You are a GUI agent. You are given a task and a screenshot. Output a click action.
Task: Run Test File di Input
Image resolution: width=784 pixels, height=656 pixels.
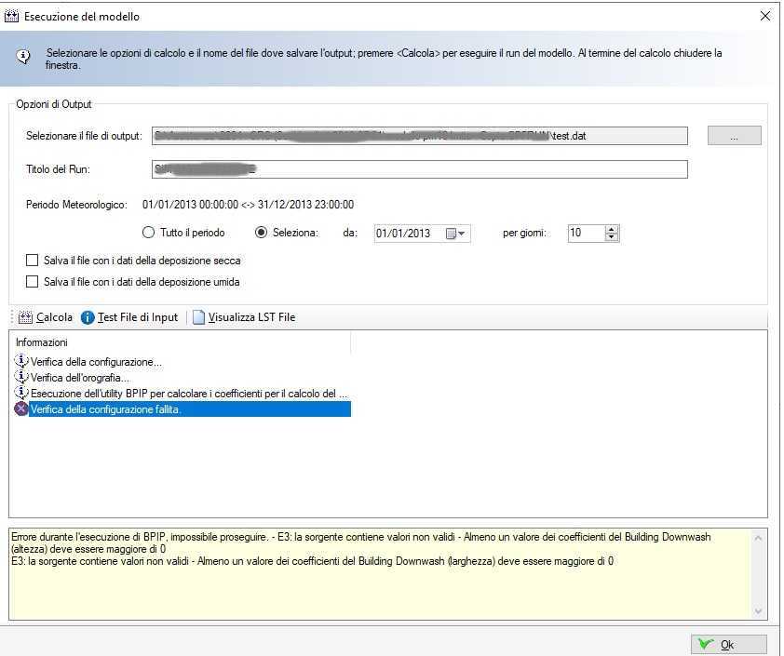click(x=129, y=317)
